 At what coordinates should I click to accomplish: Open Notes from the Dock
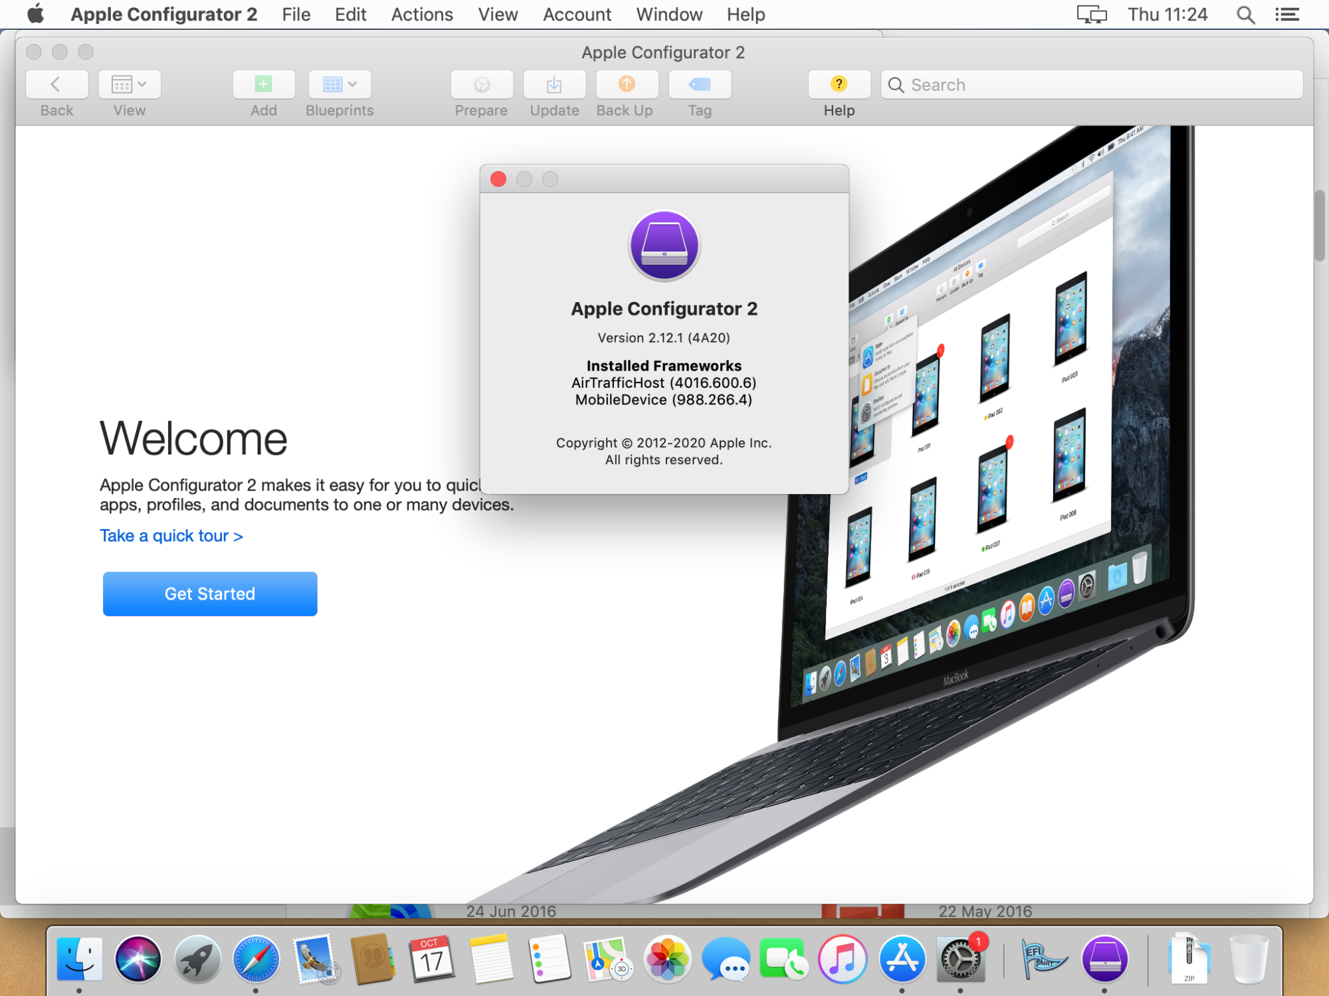491,959
